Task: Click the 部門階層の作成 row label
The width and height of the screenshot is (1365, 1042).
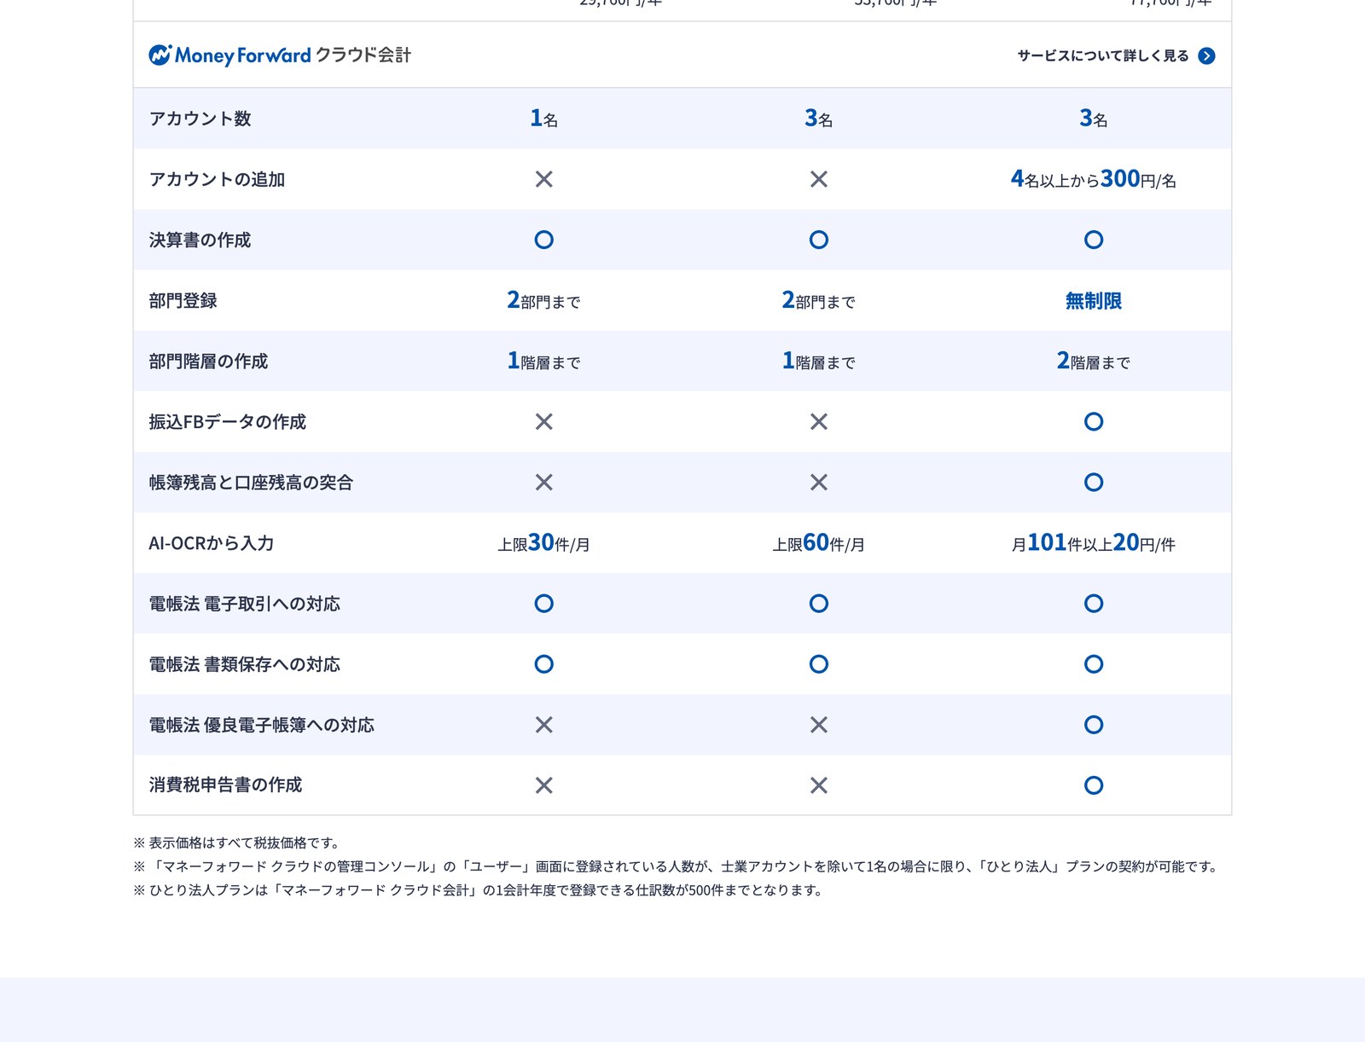Action: 208,362
